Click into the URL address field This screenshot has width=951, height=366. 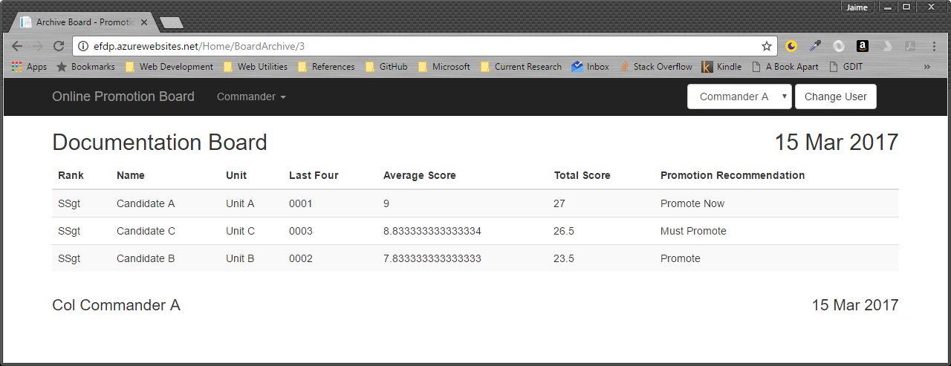point(416,46)
